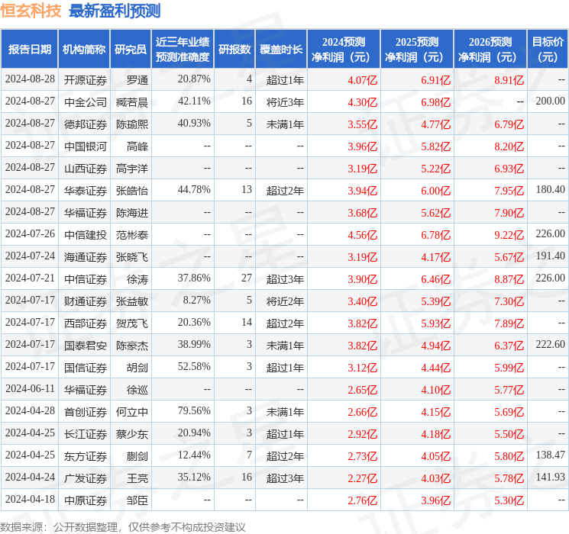Select the 广发证券 institution cell
The height and width of the screenshot is (534, 569).
(x=86, y=478)
